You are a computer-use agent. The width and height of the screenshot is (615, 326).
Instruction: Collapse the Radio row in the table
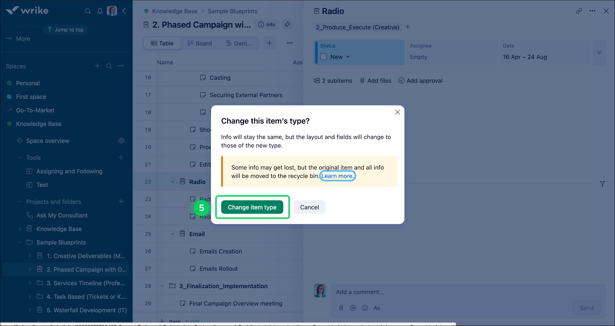[172, 182]
